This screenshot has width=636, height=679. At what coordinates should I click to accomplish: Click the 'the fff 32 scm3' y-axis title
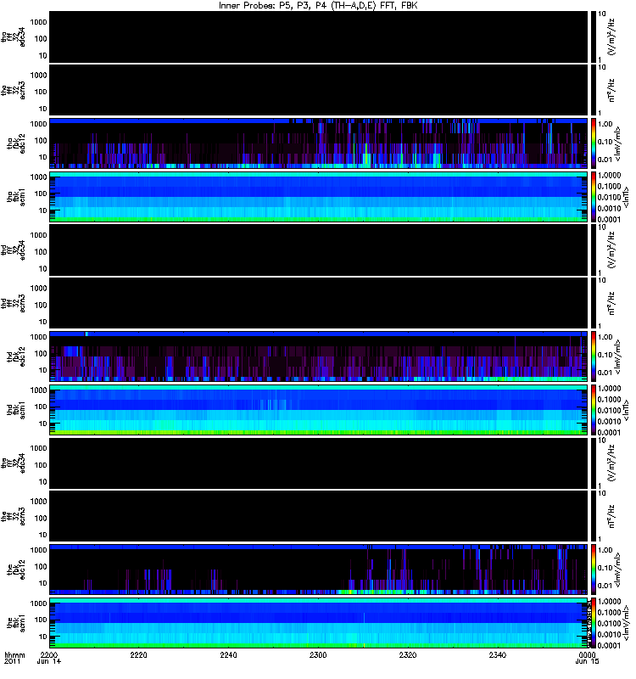pos(13,516)
